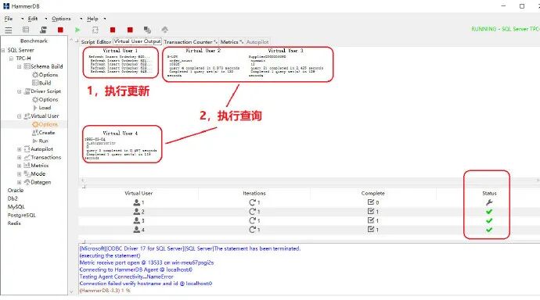This screenshot has width=540, height=300.
Task: Select Oracle in the benchmark list
Action: point(16,190)
